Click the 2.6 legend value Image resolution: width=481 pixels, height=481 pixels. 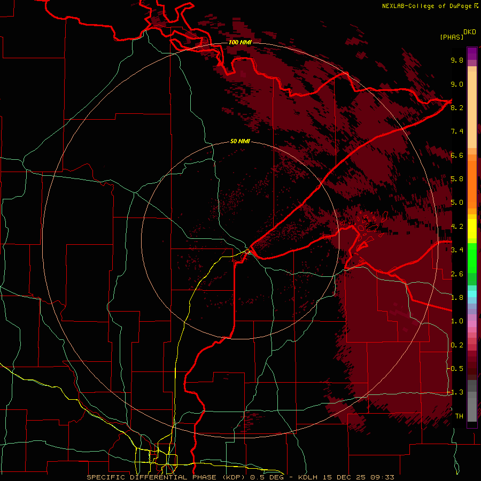(x=457, y=274)
